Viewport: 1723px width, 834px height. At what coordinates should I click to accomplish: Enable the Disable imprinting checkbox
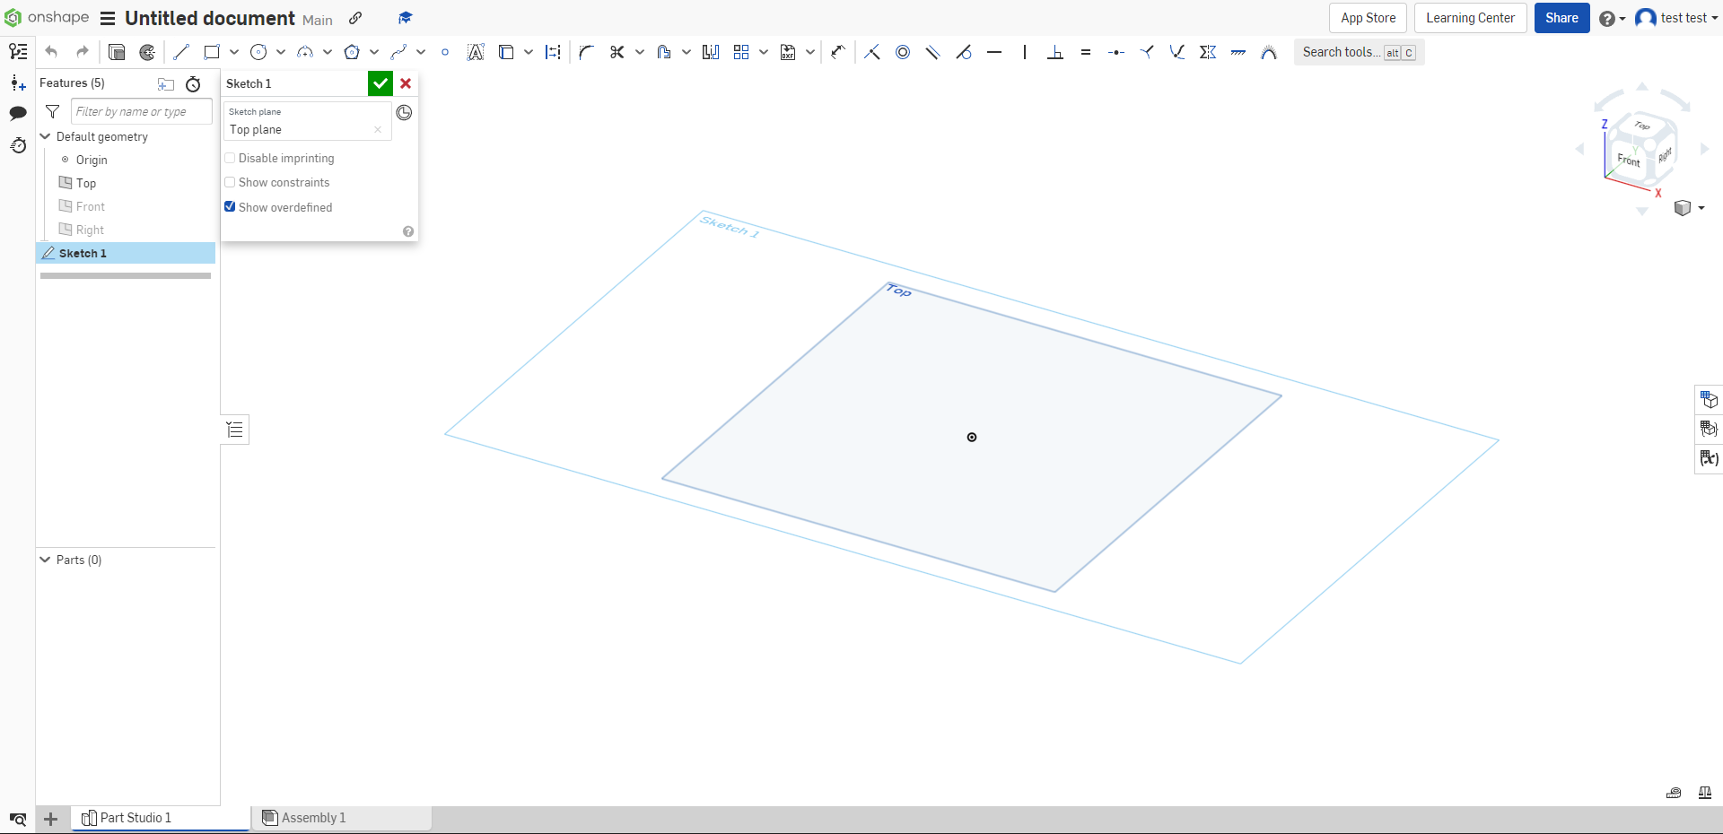click(x=231, y=158)
